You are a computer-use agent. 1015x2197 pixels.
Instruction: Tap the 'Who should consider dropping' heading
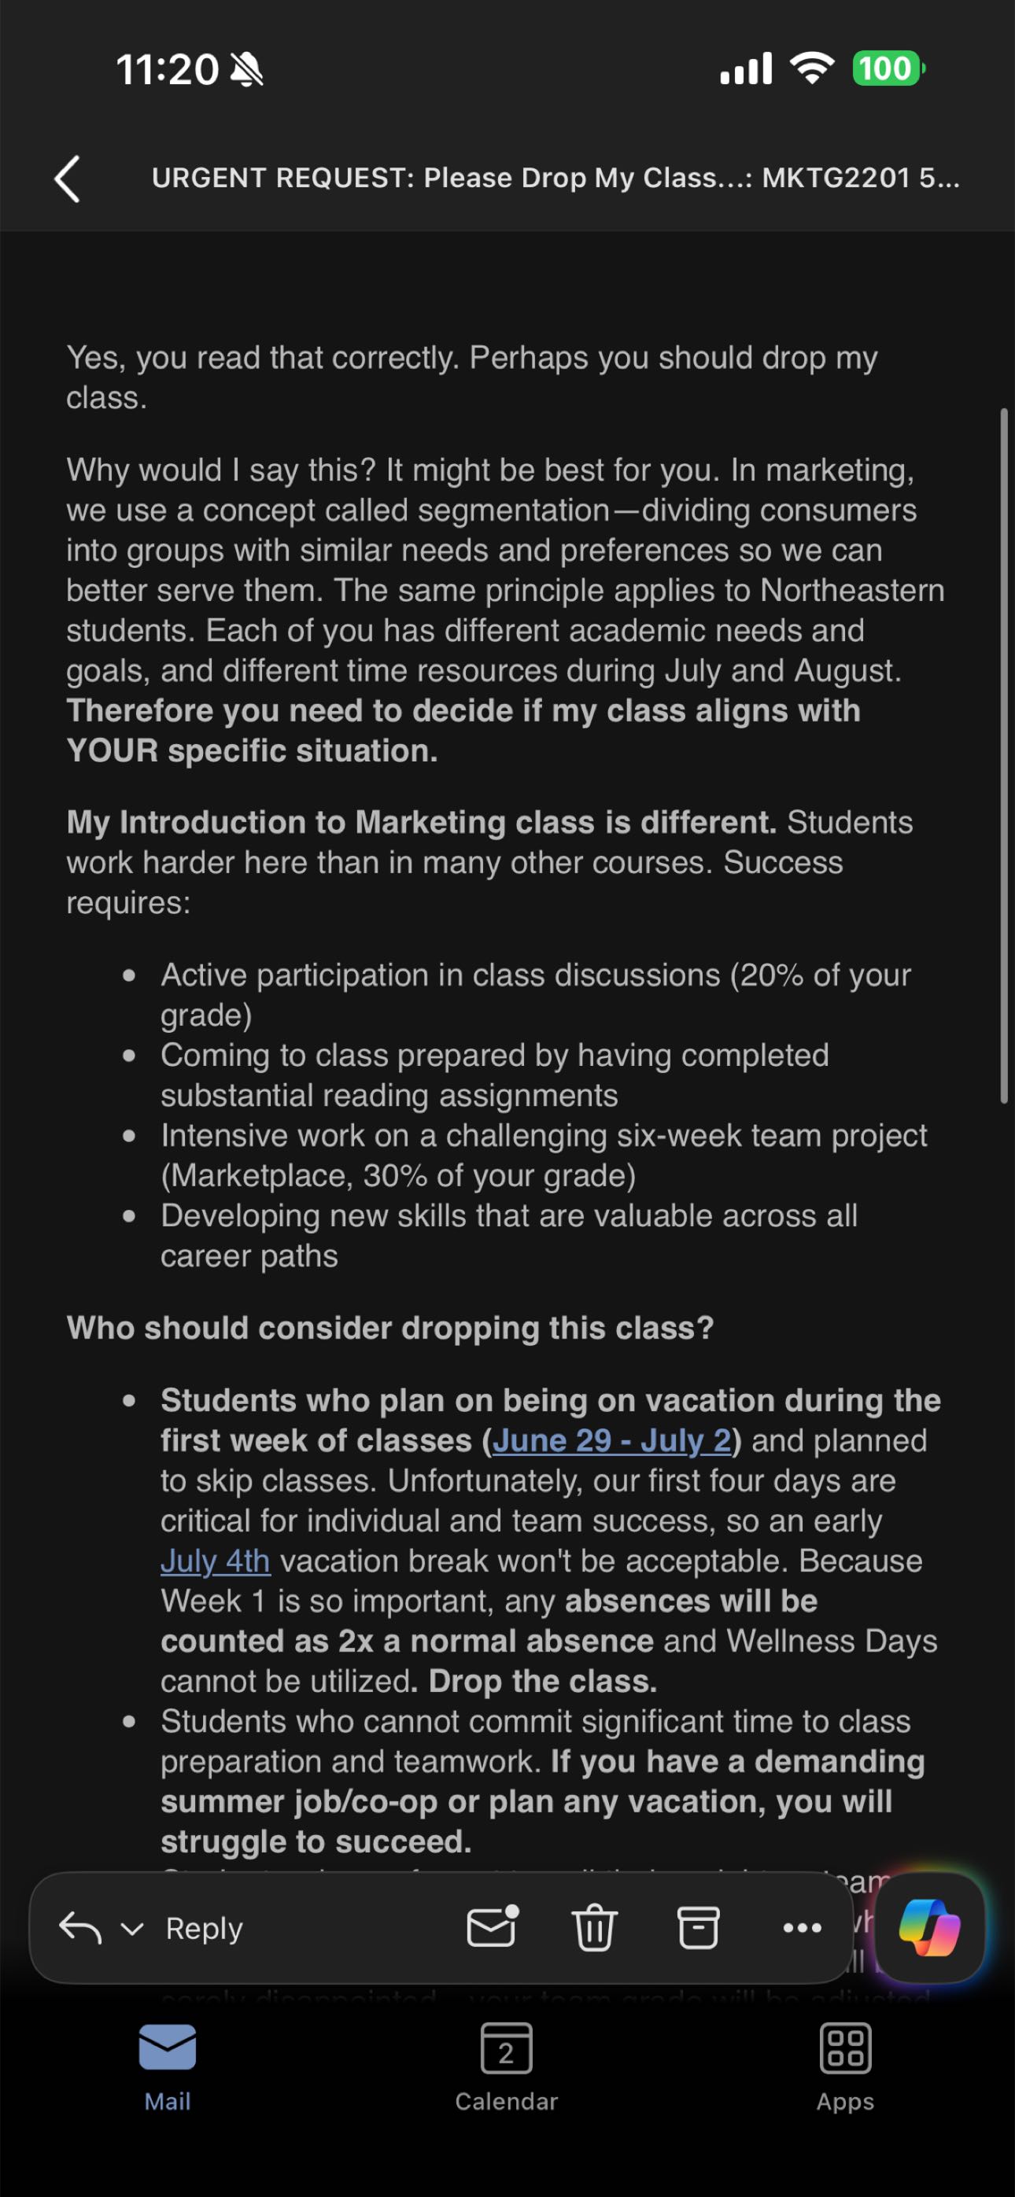click(389, 1327)
